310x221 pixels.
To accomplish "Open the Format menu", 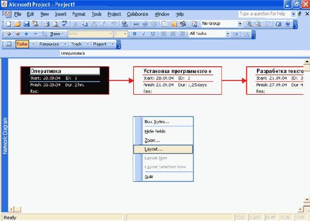I will pos(79,14).
